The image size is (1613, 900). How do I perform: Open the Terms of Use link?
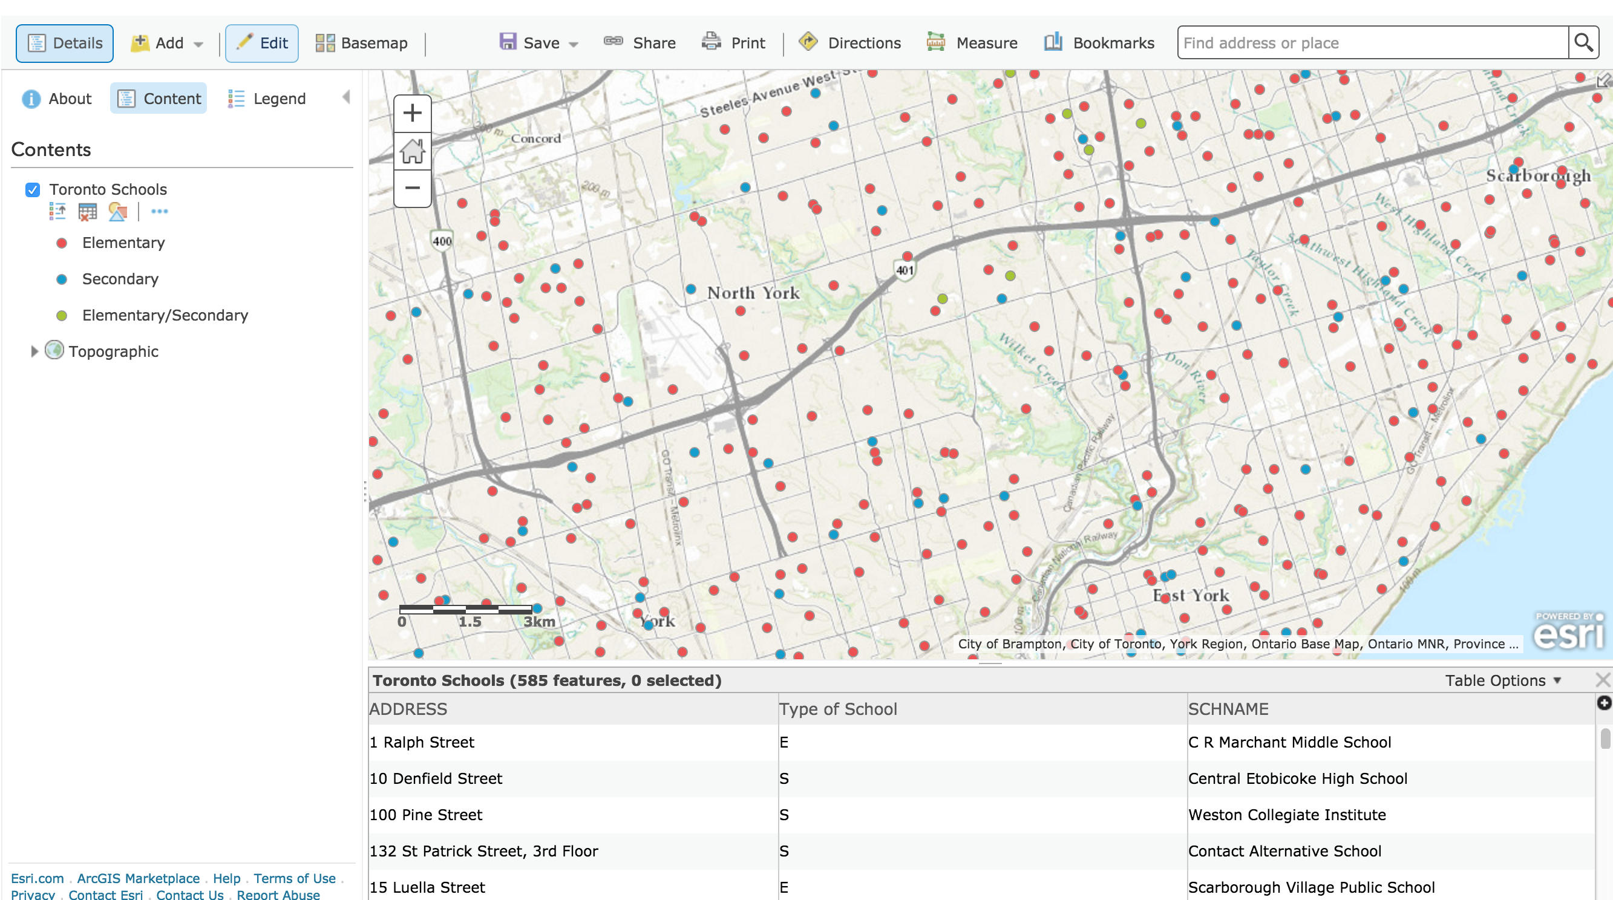point(294,878)
